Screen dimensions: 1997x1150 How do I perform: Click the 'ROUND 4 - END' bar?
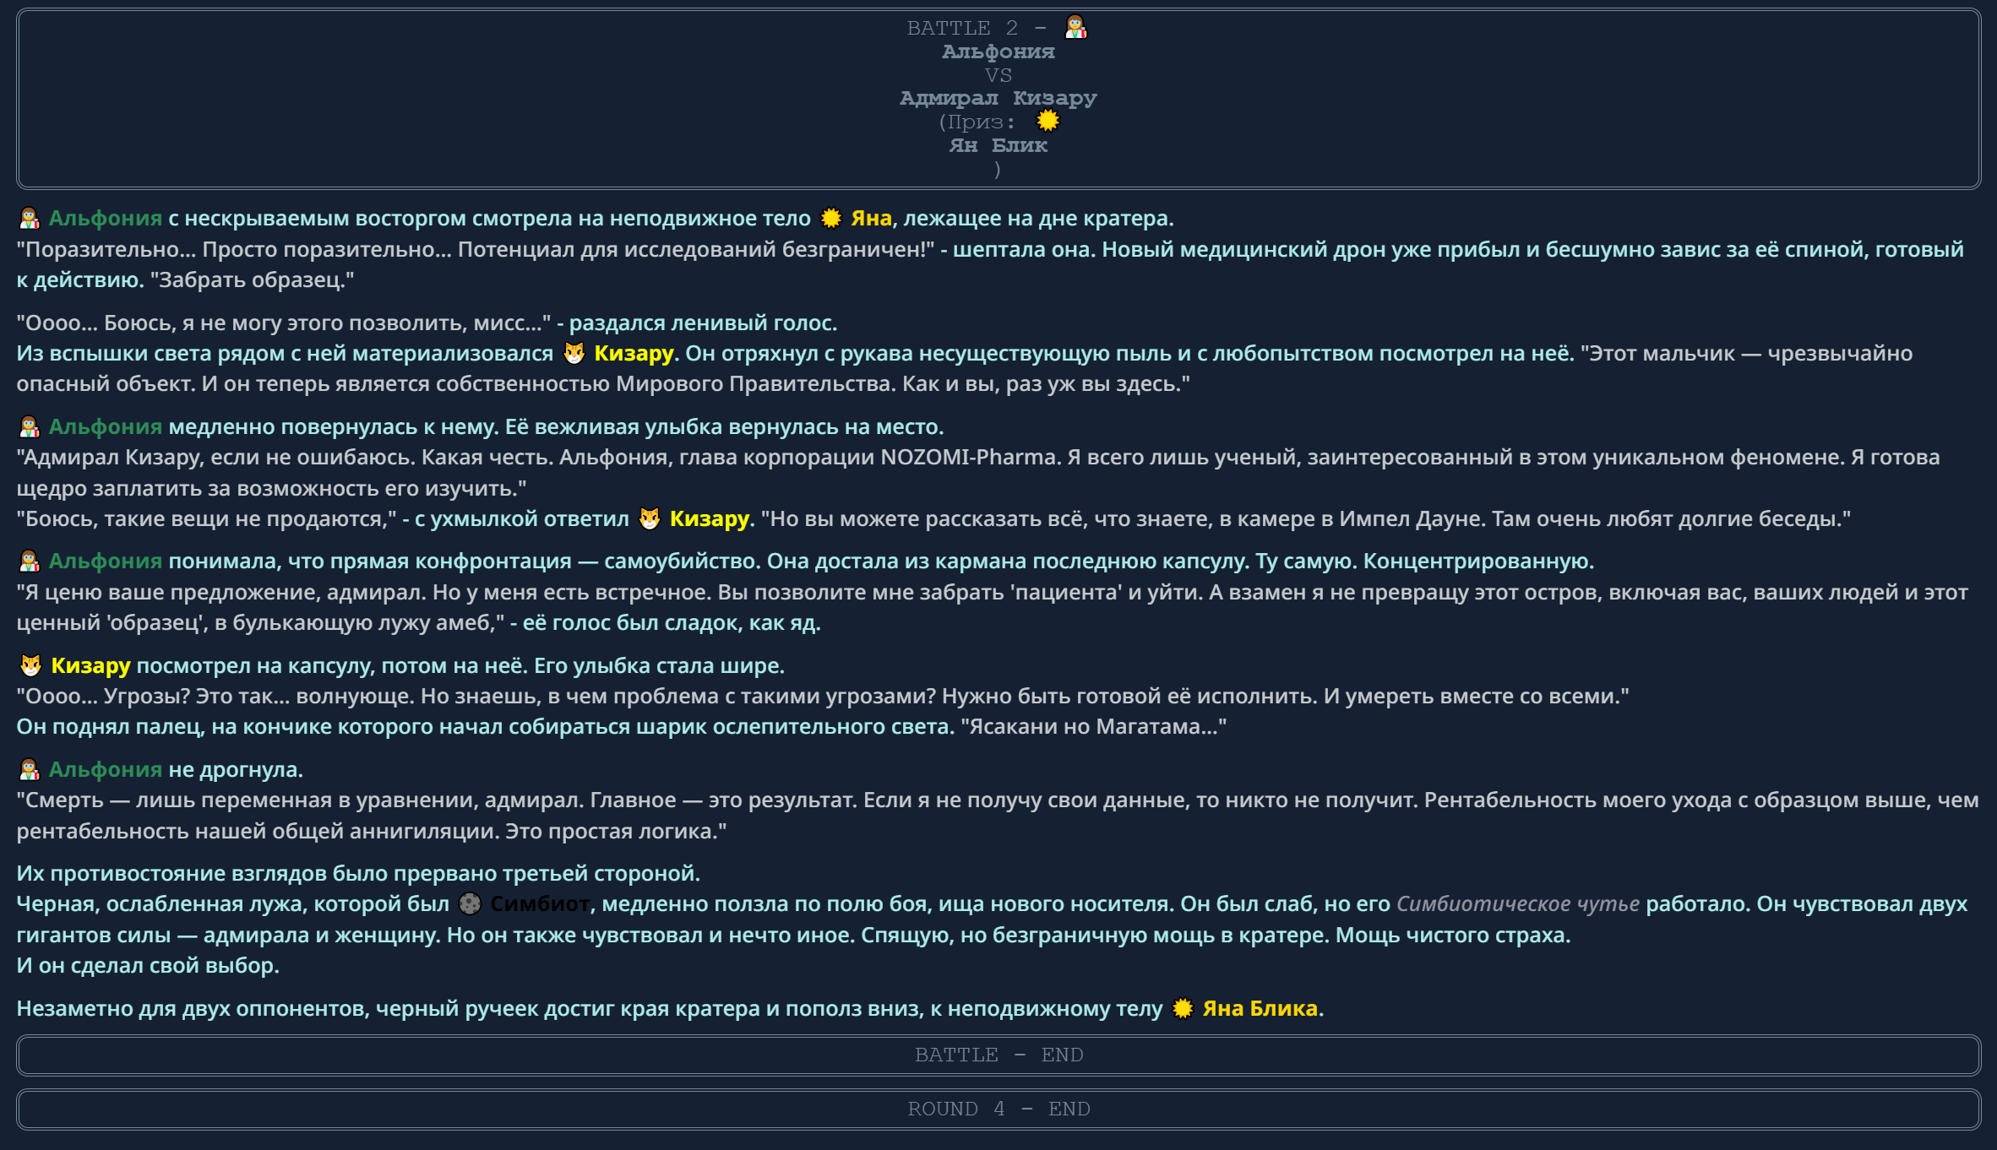[998, 1109]
